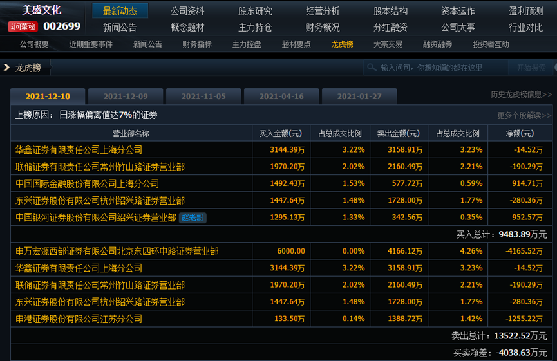The height and width of the screenshot is (361, 557).
Task: Select the 题材要点 sub-tab
Action: [x=296, y=44]
